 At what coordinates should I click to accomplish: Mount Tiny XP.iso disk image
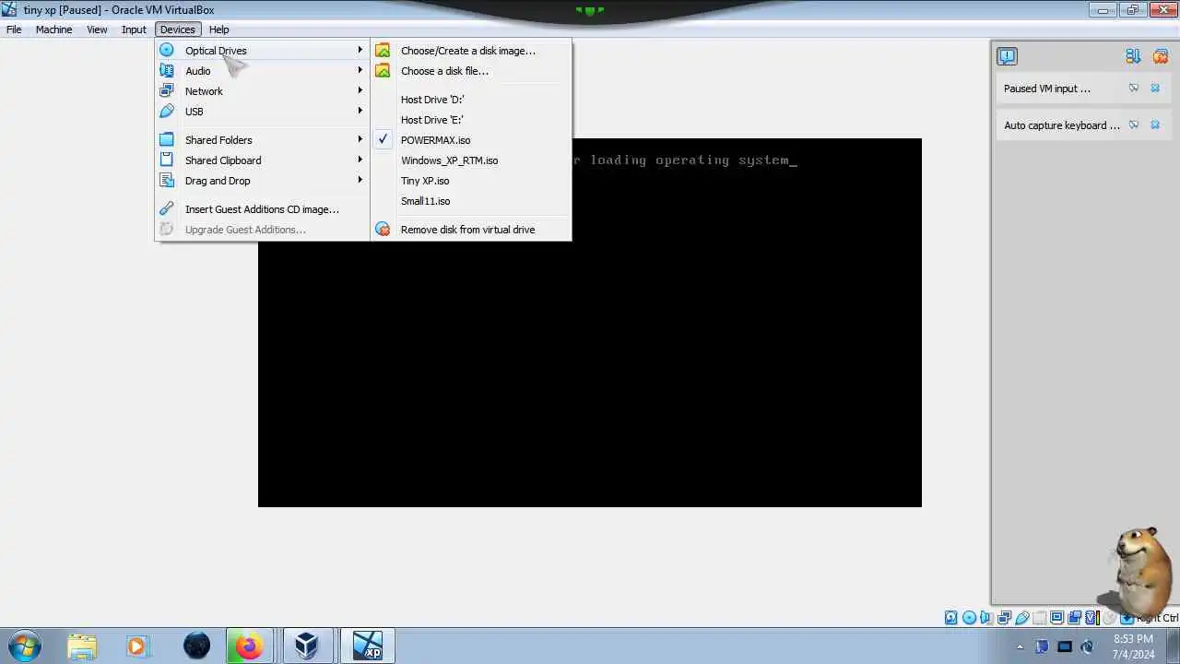point(471,181)
